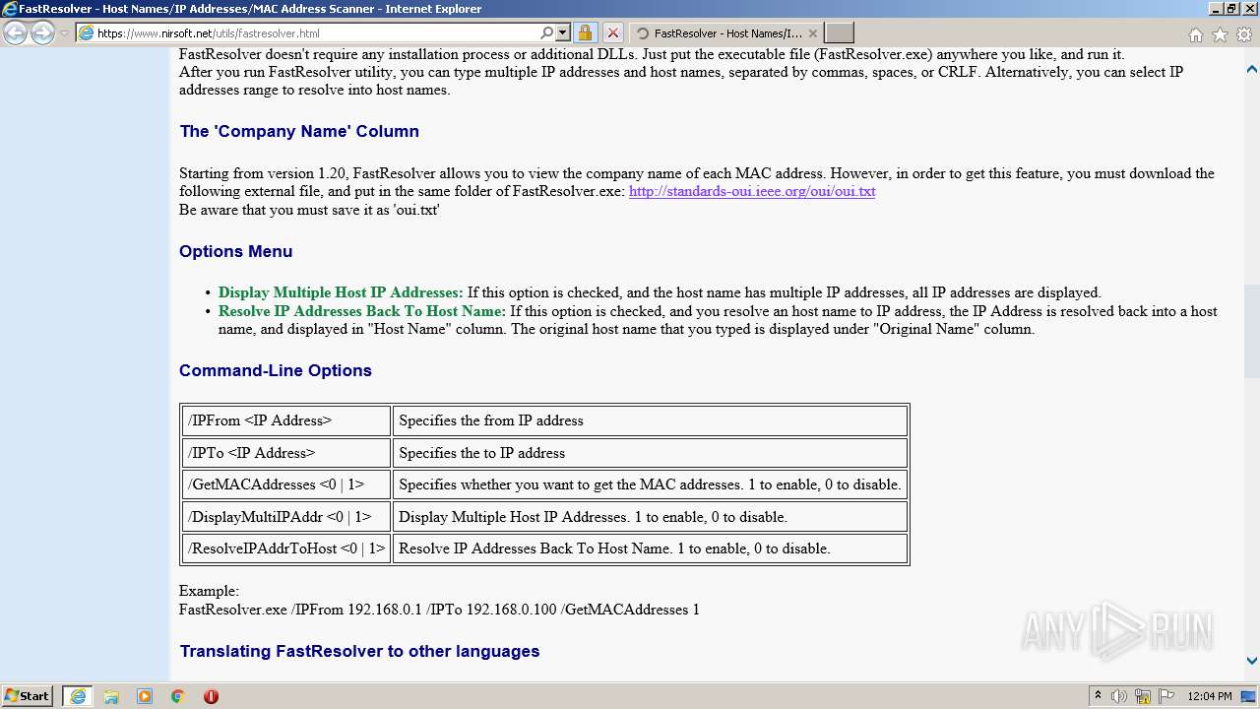This screenshot has width=1260, height=709.
Task: Click 'Display Multiple Host IP Addresses:' text
Action: 341,292
